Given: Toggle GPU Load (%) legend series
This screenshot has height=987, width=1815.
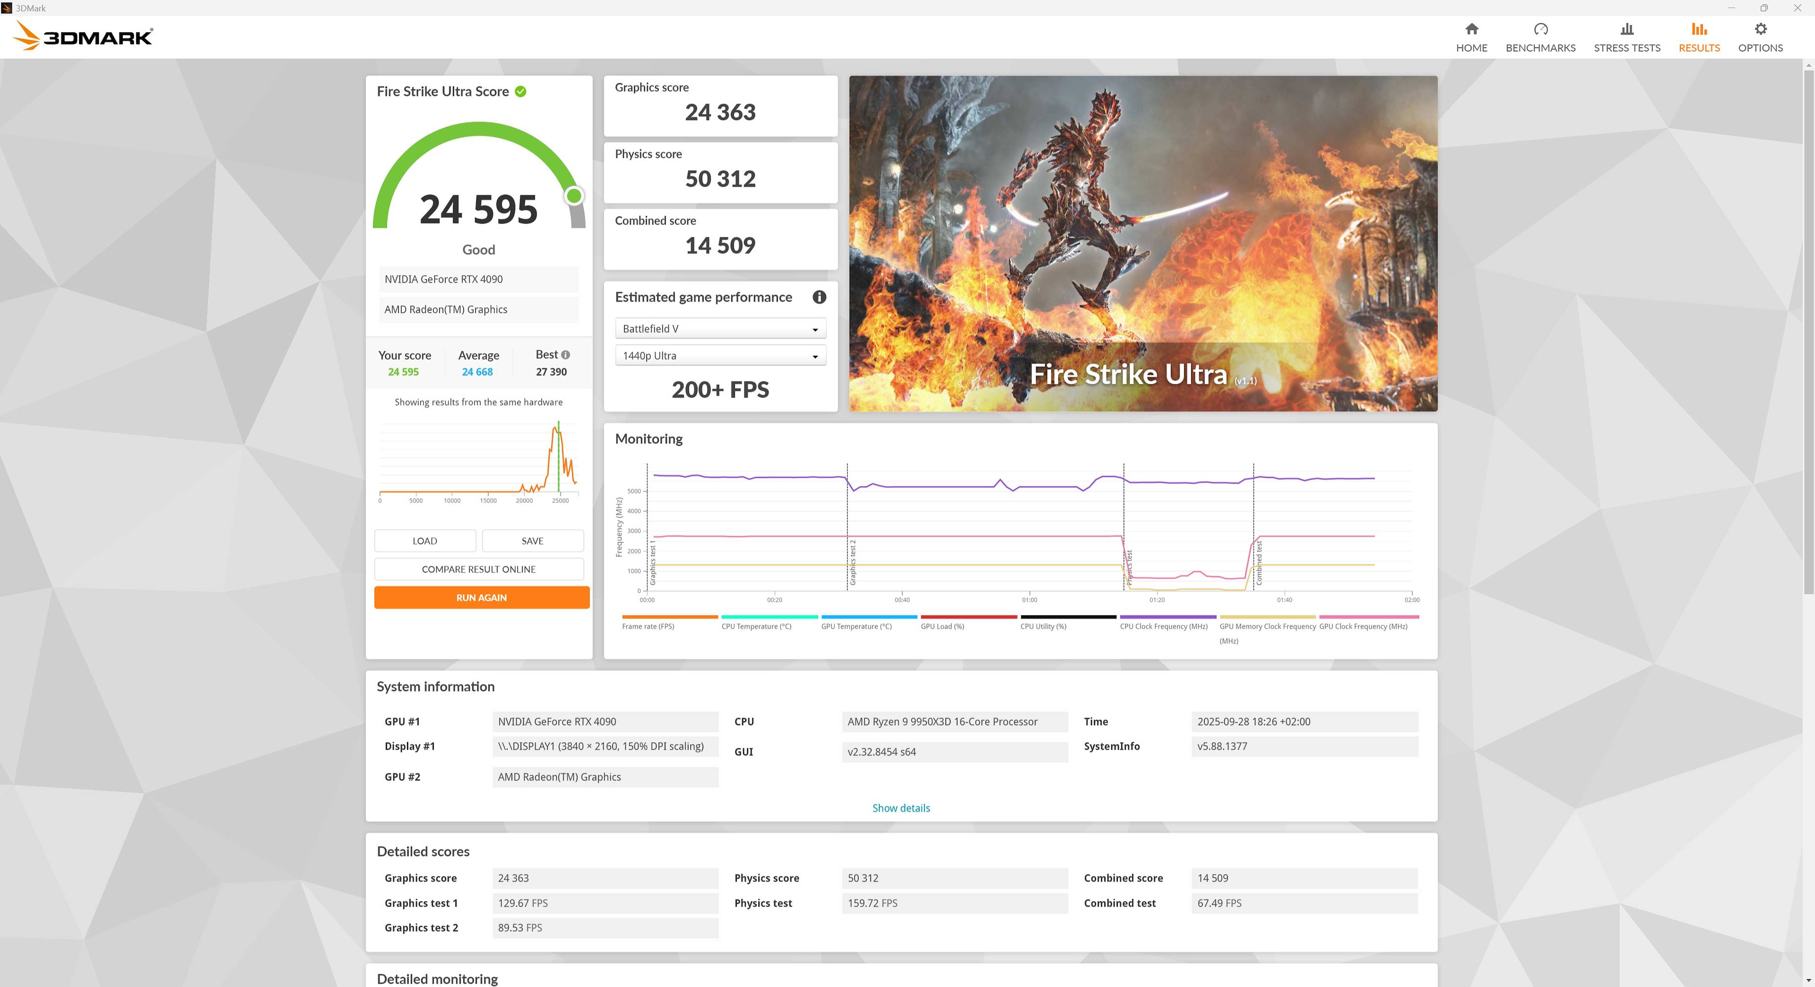Looking at the screenshot, I should tap(942, 626).
